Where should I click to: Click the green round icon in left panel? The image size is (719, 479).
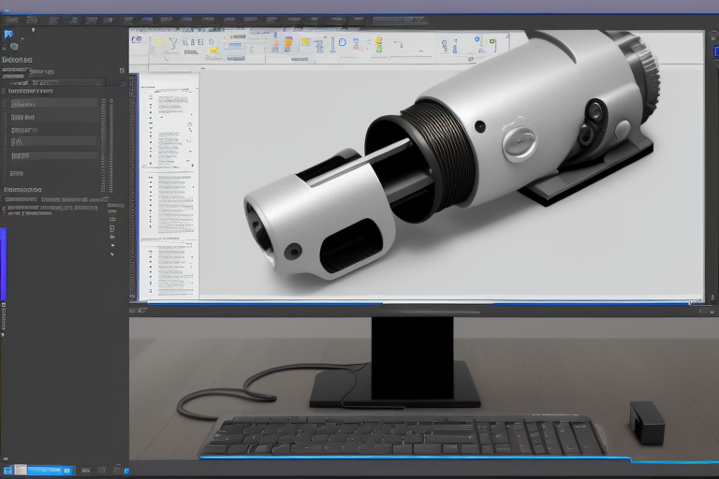pos(13,46)
